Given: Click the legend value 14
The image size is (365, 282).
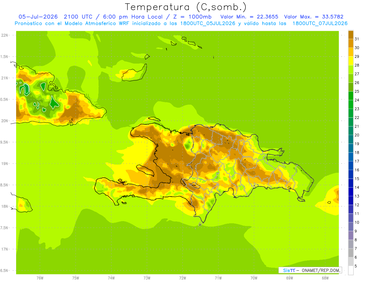Looking at the screenshot, I should [x=357, y=187].
